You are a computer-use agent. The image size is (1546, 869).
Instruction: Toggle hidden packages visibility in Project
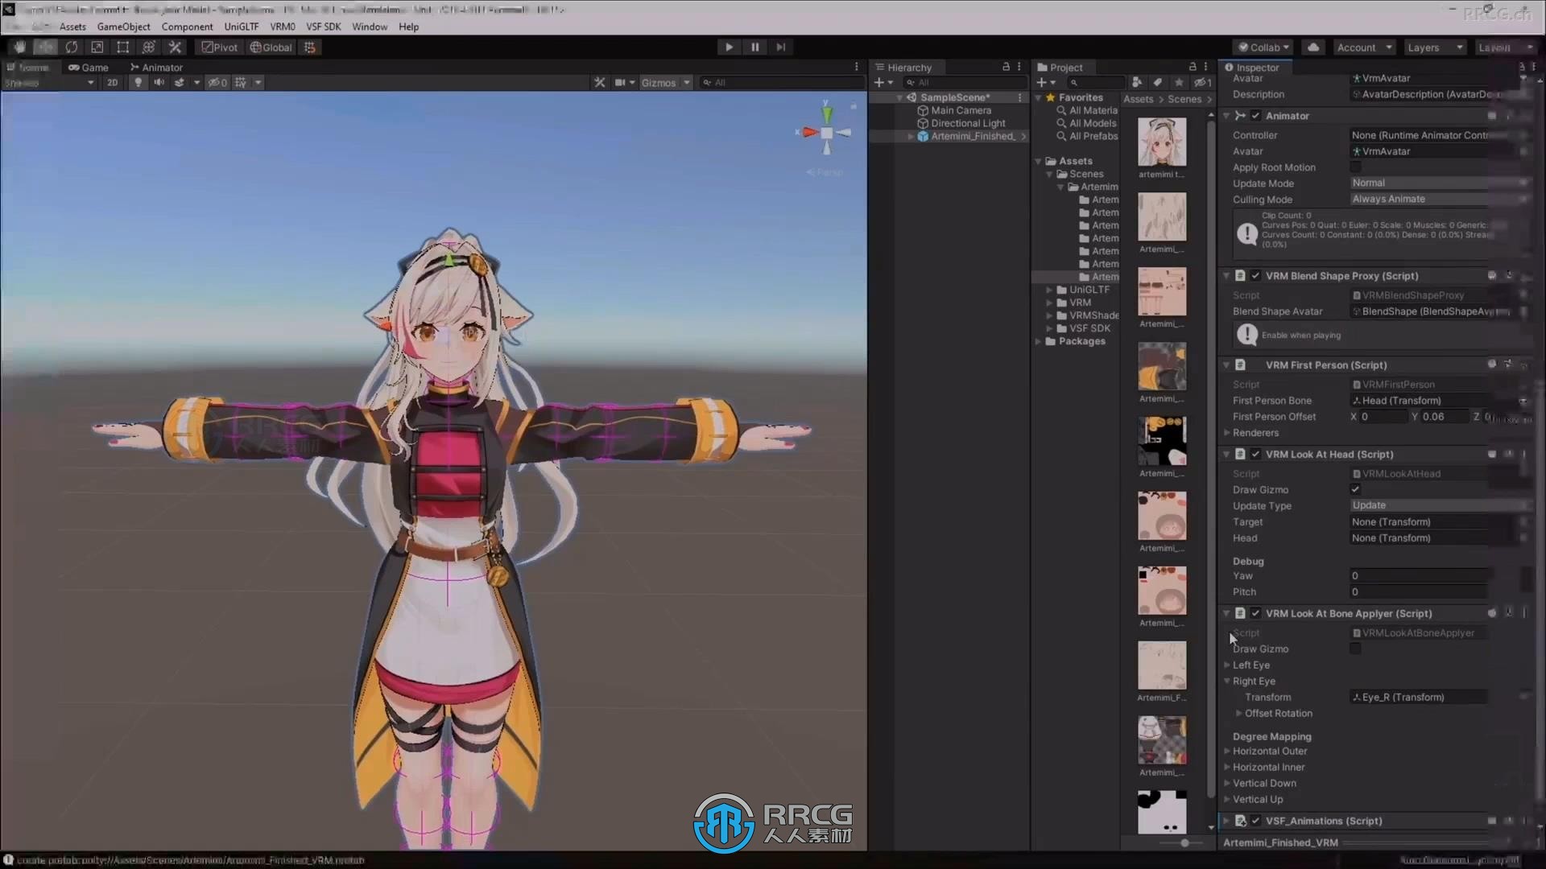(1202, 82)
